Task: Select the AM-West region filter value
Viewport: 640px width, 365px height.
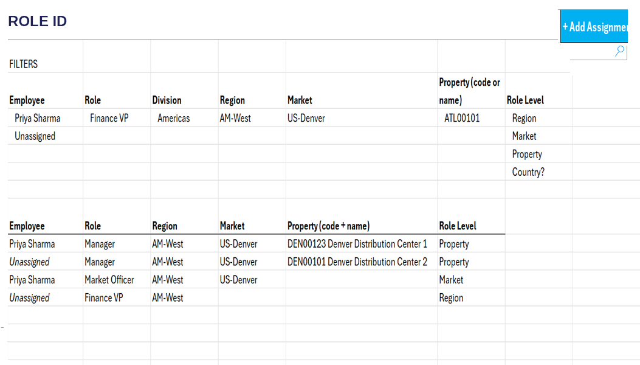Action: 235,118
